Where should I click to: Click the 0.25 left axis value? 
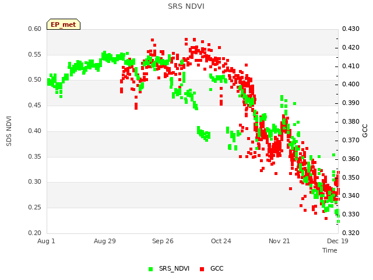pyautogui.click(x=35, y=207)
